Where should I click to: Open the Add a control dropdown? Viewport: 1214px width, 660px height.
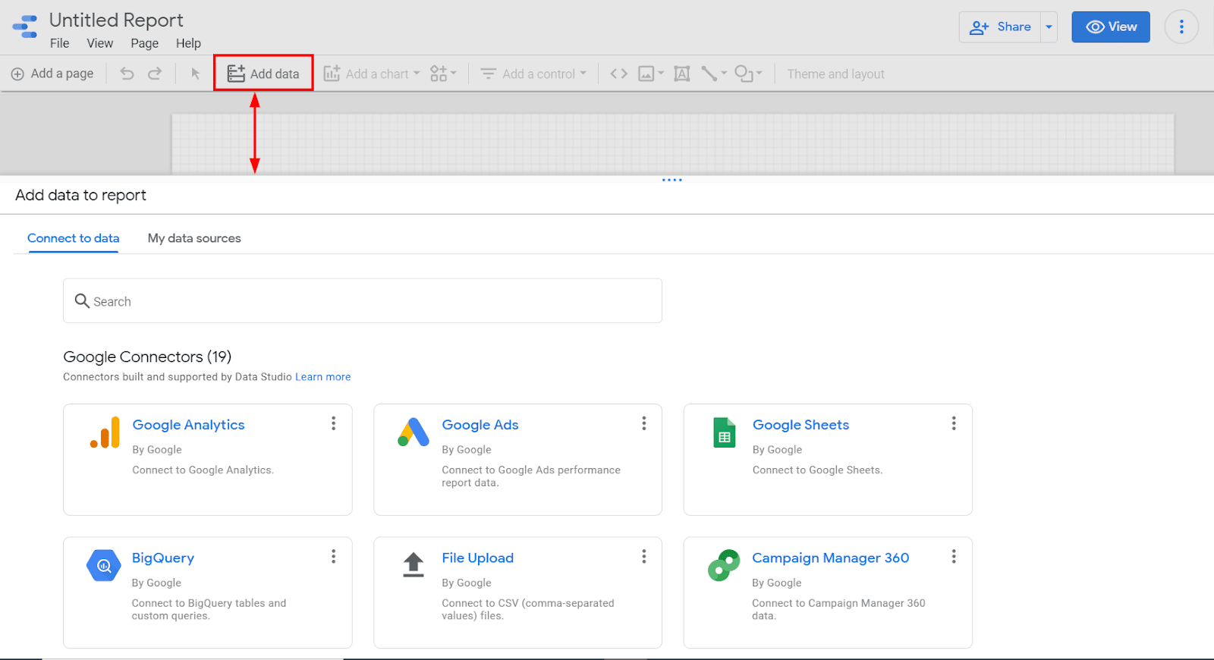[x=533, y=74]
